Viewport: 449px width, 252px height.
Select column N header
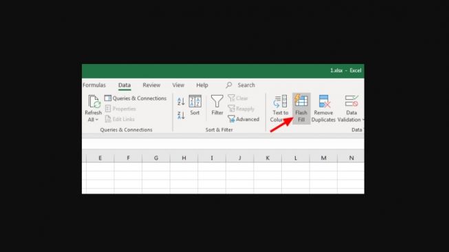(x=351, y=158)
